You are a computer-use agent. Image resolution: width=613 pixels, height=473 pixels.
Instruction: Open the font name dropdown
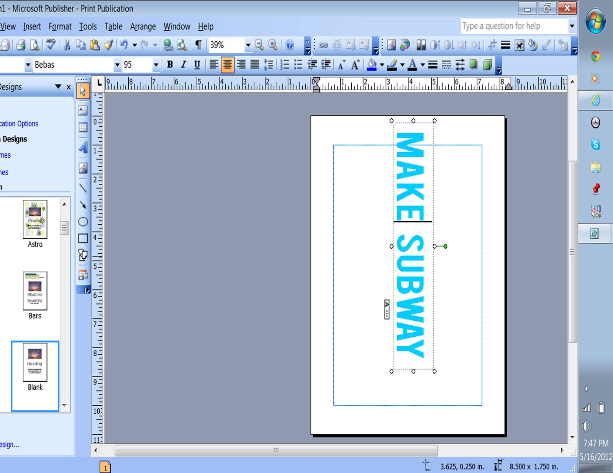pyautogui.click(x=118, y=65)
